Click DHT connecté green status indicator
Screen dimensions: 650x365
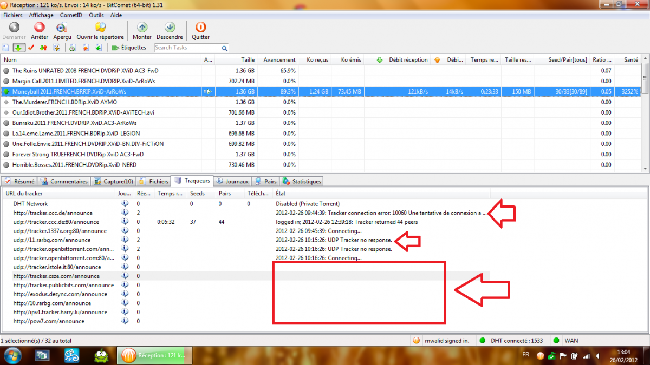(482, 341)
